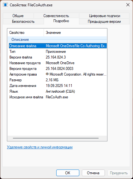This screenshot has height=179, width=133.
Task: Click the 19.09.2025 14:11 date value
Action: click(x=59, y=86)
